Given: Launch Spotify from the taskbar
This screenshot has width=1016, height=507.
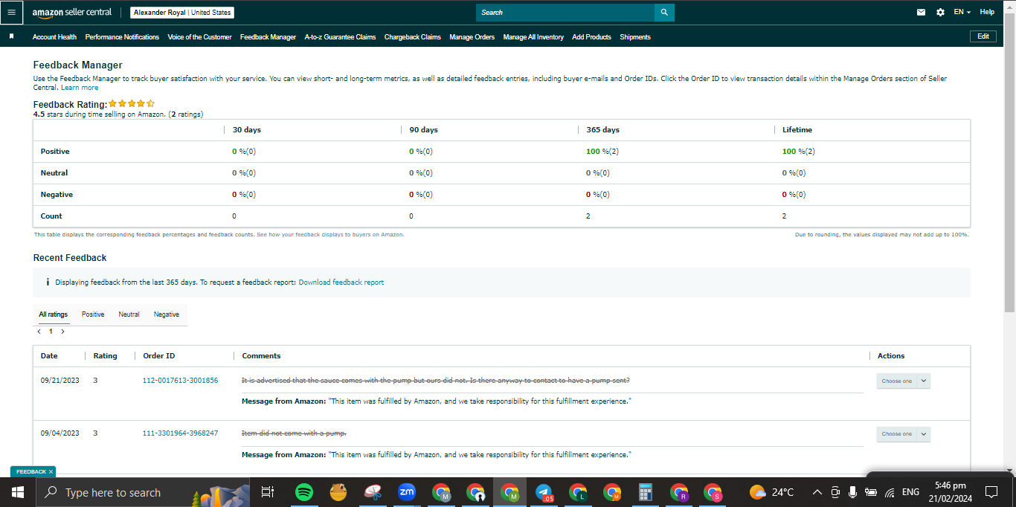Looking at the screenshot, I should [303, 492].
